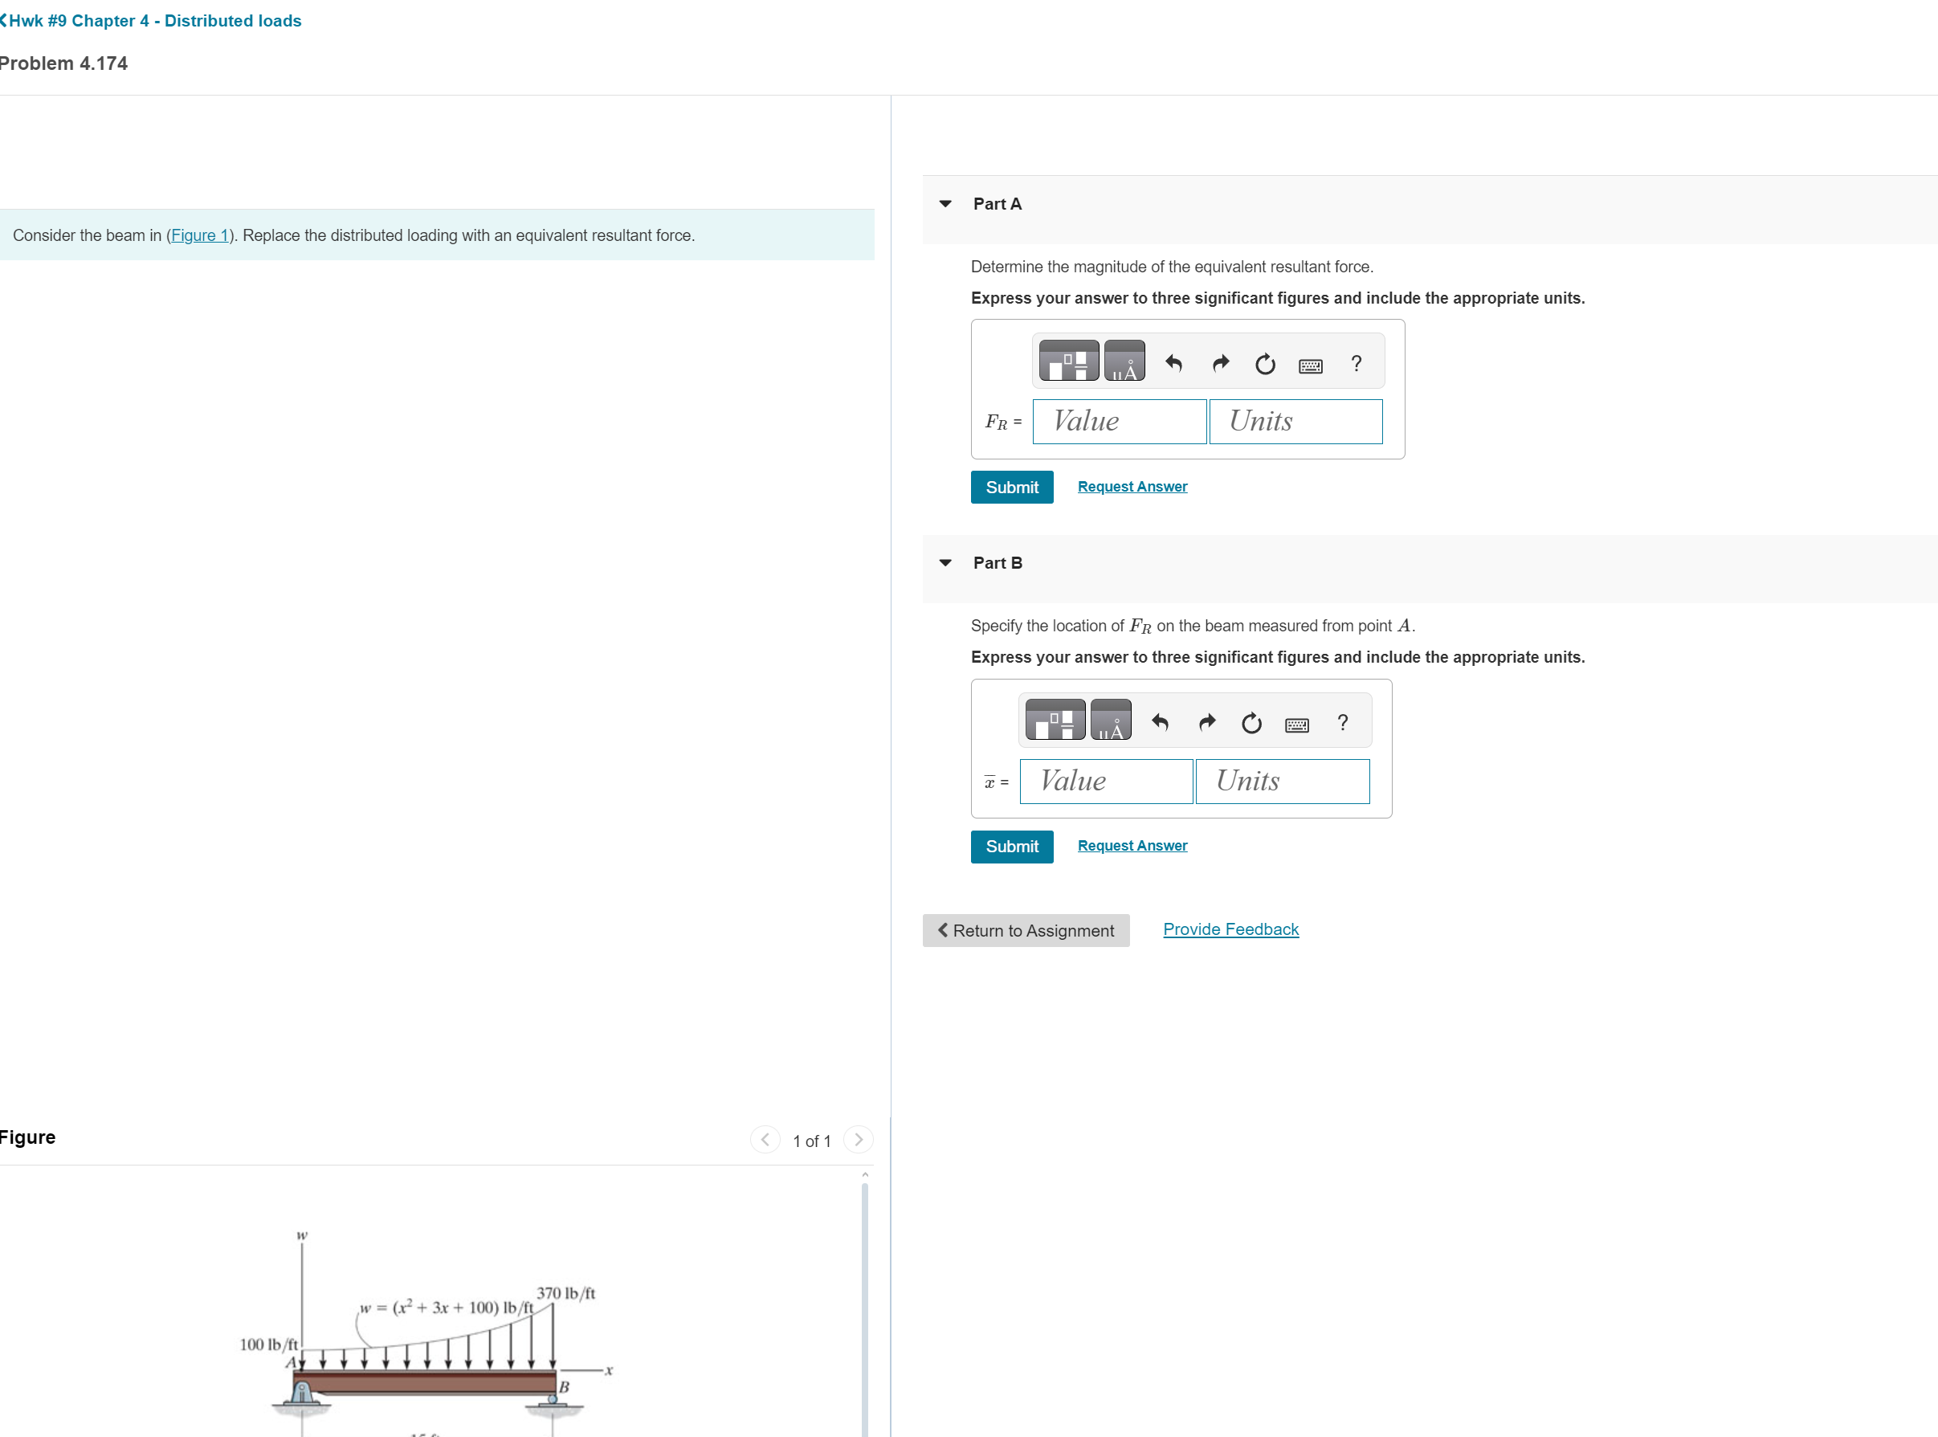Reset the Part A answer with the circular arrow
Image resolution: width=1938 pixels, height=1437 pixels.
click(x=1265, y=364)
